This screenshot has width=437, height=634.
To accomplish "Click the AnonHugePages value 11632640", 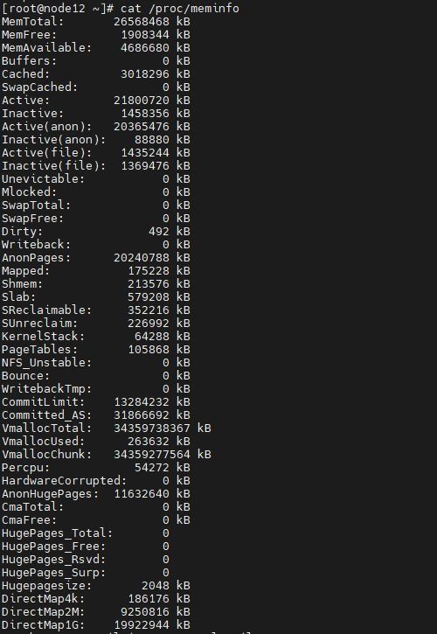I will click(x=142, y=494).
